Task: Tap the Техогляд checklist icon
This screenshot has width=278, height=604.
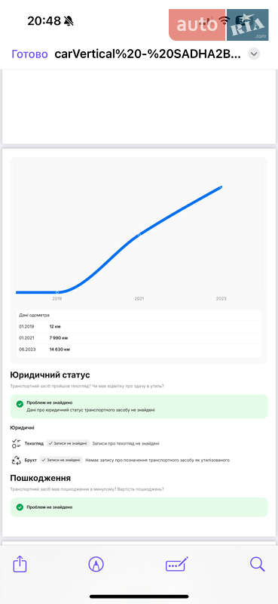Action: 17,443
